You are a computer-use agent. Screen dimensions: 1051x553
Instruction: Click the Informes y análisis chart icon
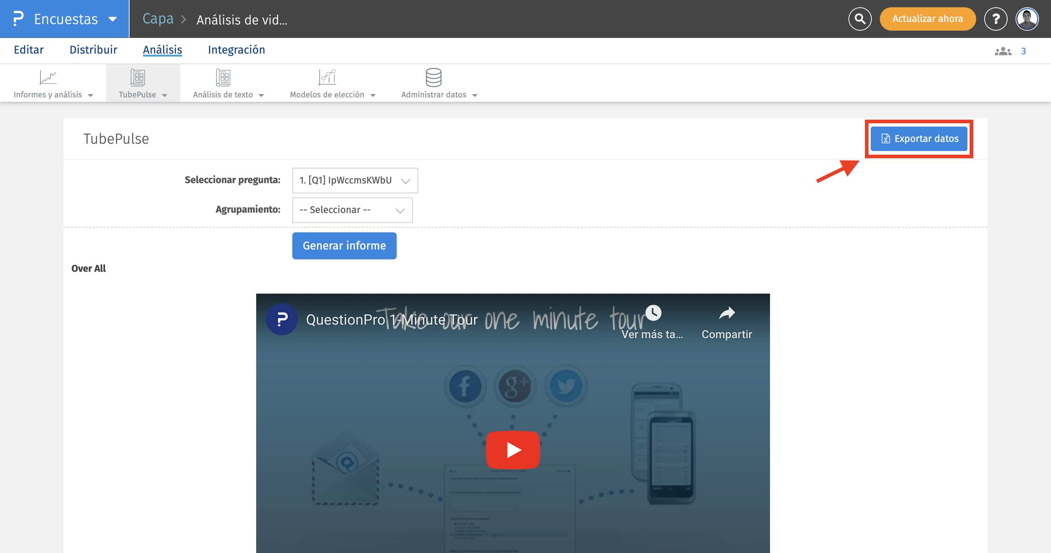pos(48,77)
